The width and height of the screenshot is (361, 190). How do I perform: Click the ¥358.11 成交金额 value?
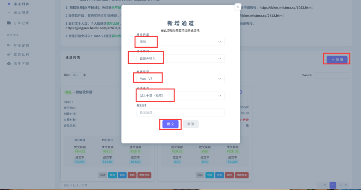(135, 152)
